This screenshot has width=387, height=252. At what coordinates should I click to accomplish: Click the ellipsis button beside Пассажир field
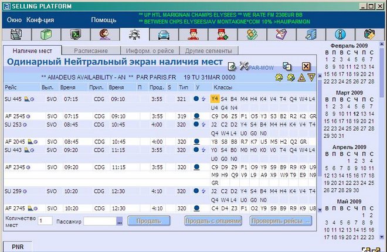coord(120,221)
